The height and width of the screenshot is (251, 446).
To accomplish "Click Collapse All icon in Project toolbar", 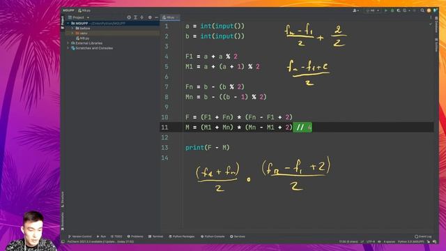I will (x=141, y=17).
